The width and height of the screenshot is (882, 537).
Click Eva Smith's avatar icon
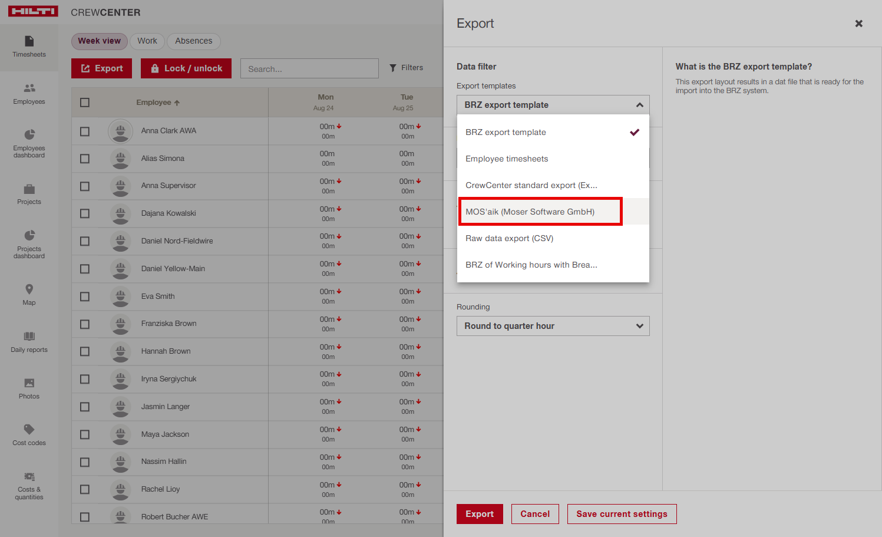pyautogui.click(x=120, y=296)
